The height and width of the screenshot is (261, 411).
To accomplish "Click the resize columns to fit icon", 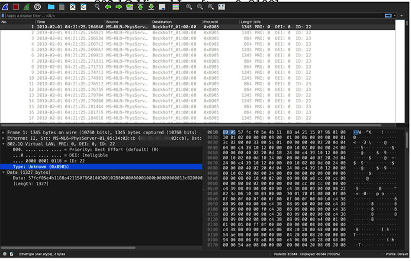I will (221, 7).
